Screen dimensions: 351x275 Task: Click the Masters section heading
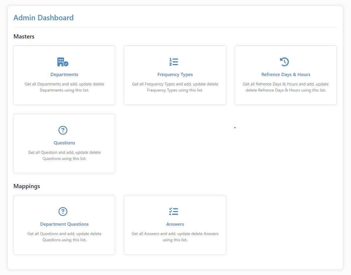(24, 37)
